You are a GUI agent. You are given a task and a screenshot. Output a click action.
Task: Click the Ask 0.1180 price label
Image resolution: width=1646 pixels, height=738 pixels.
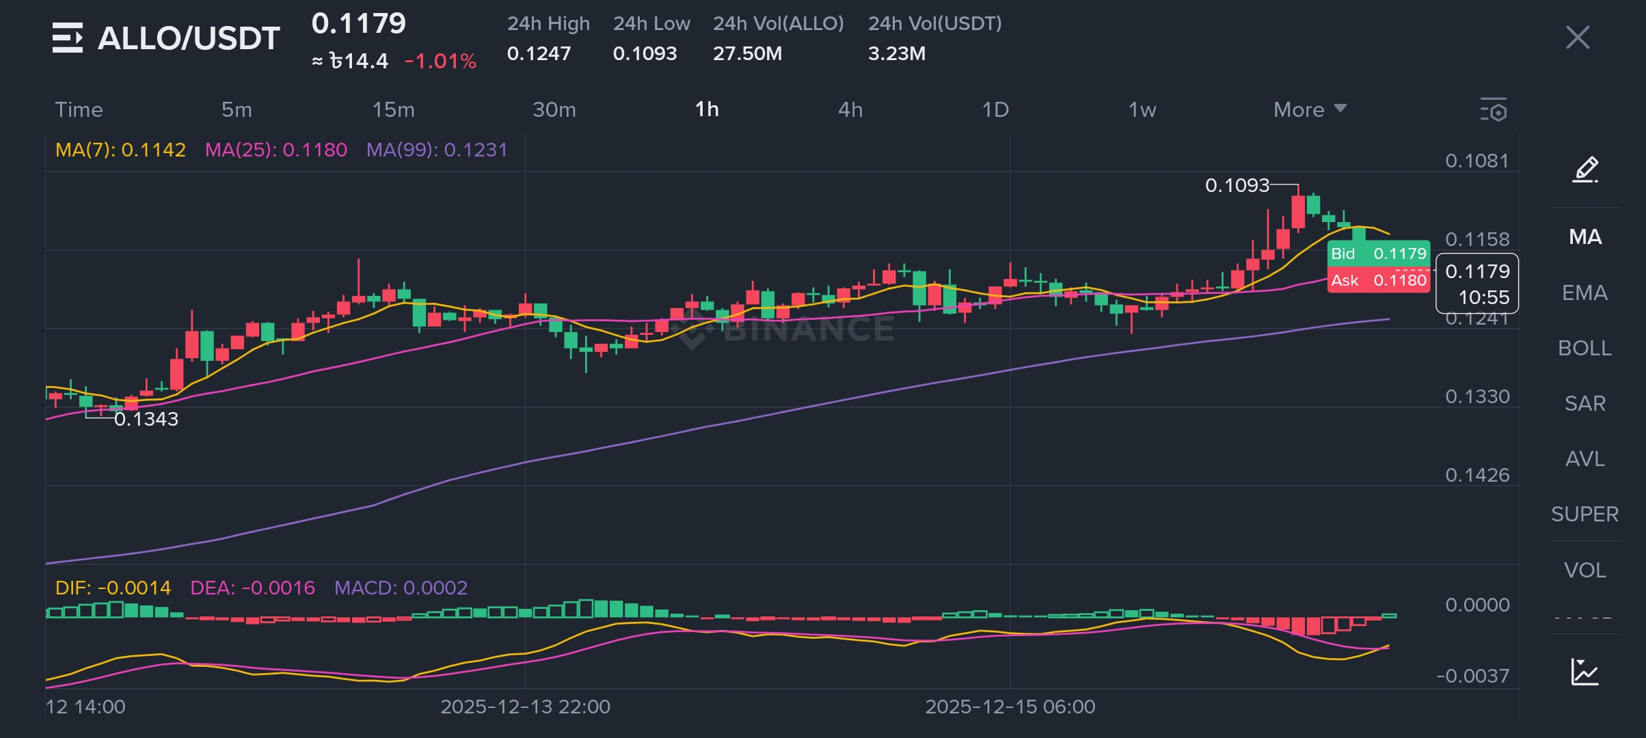[1378, 280]
